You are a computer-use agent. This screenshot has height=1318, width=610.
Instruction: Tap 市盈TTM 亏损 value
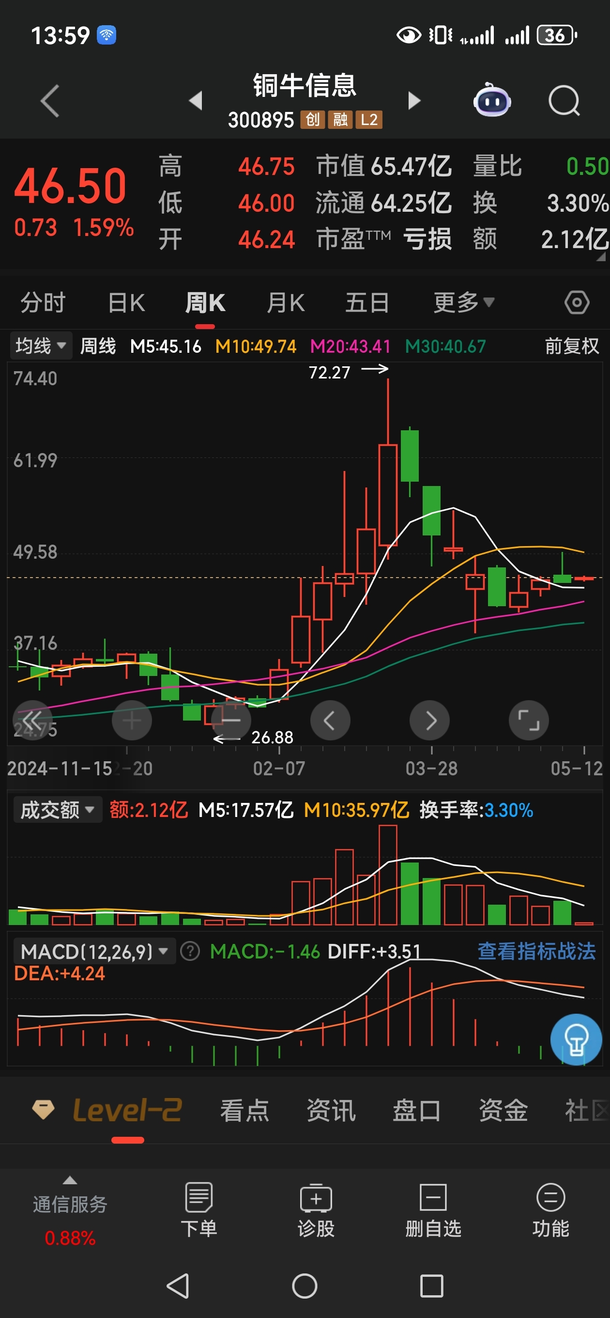click(383, 239)
